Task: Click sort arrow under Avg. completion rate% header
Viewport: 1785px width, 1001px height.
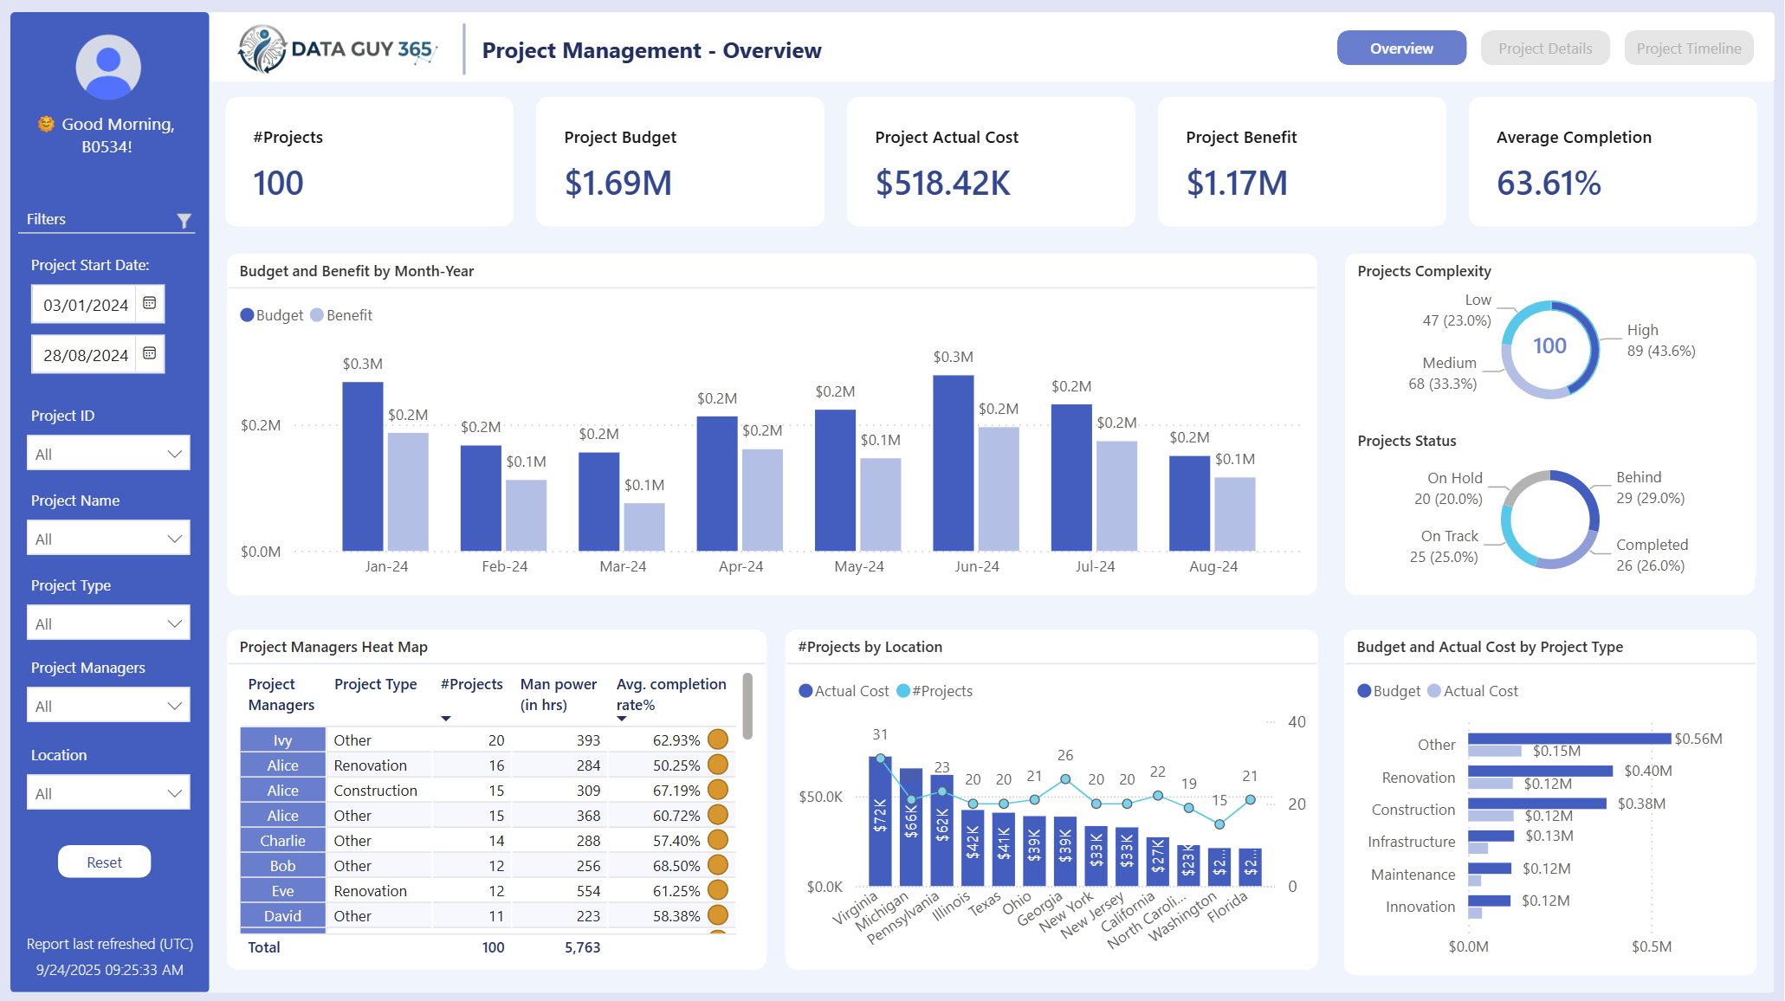Action: point(622,719)
